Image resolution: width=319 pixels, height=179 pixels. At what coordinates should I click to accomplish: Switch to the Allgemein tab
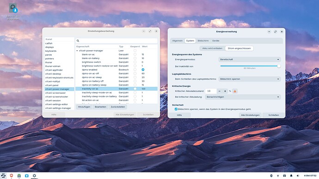(178, 41)
